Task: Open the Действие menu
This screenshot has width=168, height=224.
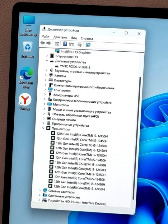Action: click(x=60, y=37)
